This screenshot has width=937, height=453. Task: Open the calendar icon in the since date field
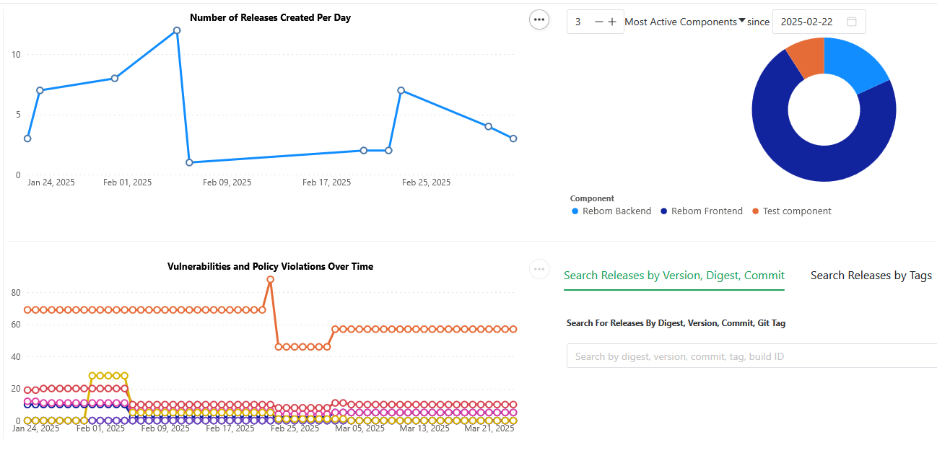coord(852,22)
